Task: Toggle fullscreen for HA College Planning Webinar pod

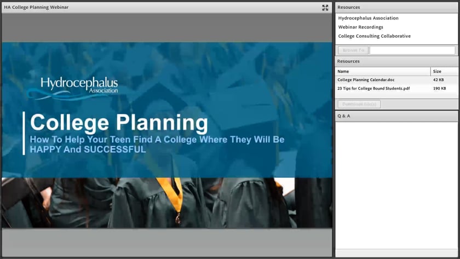Action: (325, 8)
